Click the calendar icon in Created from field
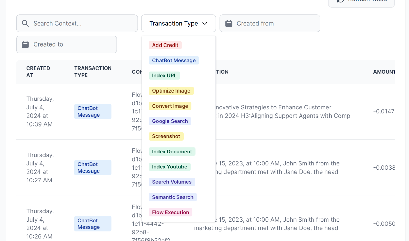 pyautogui.click(x=229, y=23)
